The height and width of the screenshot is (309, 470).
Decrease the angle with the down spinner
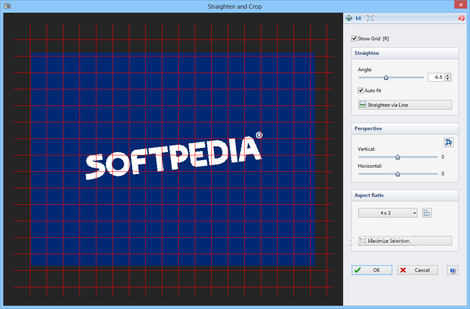pyautogui.click(x=447, y=79)
